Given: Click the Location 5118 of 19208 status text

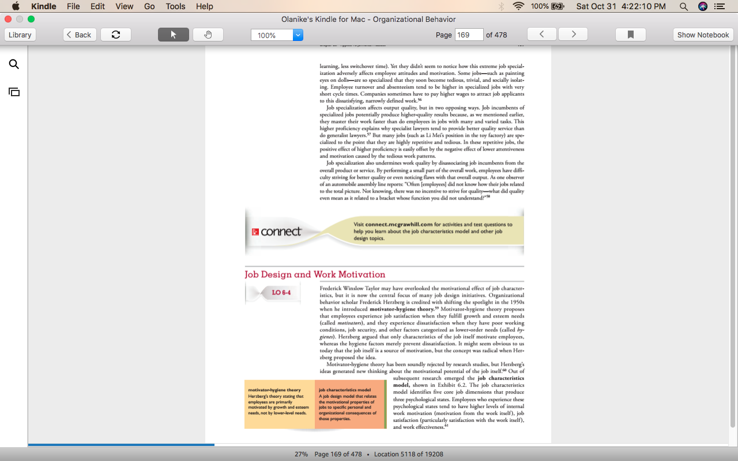Looking at the screenshot, I should coord(409,454).
